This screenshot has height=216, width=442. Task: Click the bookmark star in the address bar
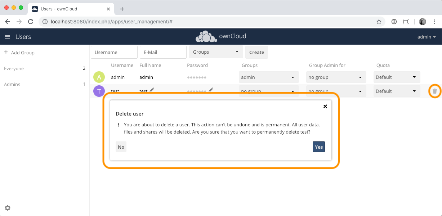379,22
